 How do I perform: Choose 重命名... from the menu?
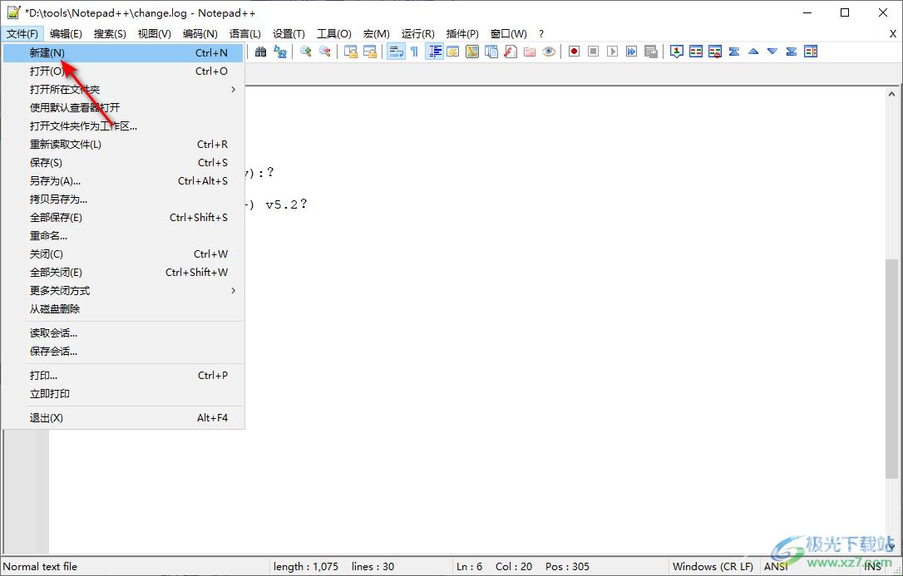(123, 235)
